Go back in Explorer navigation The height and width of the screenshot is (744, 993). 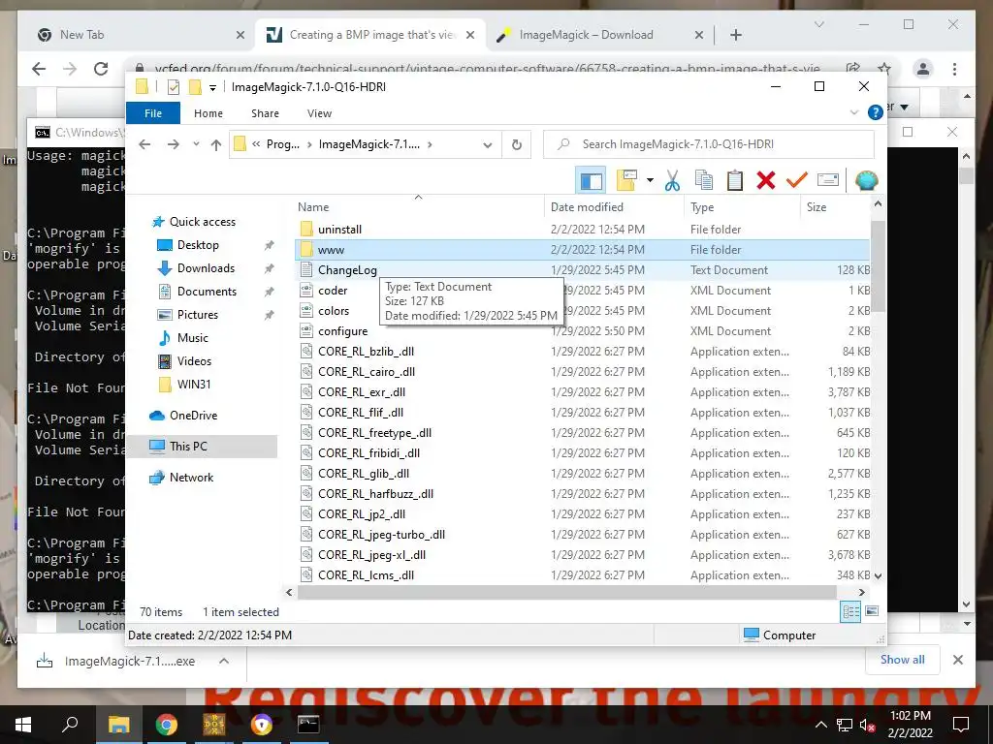click(144, 145)
